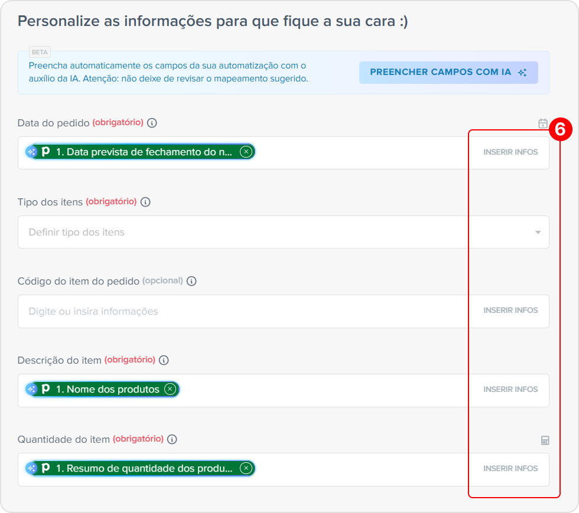Click Inserir Infos in Quantidade do item field

[x=510, y=468]
